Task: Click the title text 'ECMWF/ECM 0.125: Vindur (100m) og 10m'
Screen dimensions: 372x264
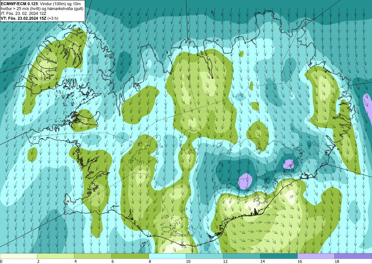Action: [41, 3]
